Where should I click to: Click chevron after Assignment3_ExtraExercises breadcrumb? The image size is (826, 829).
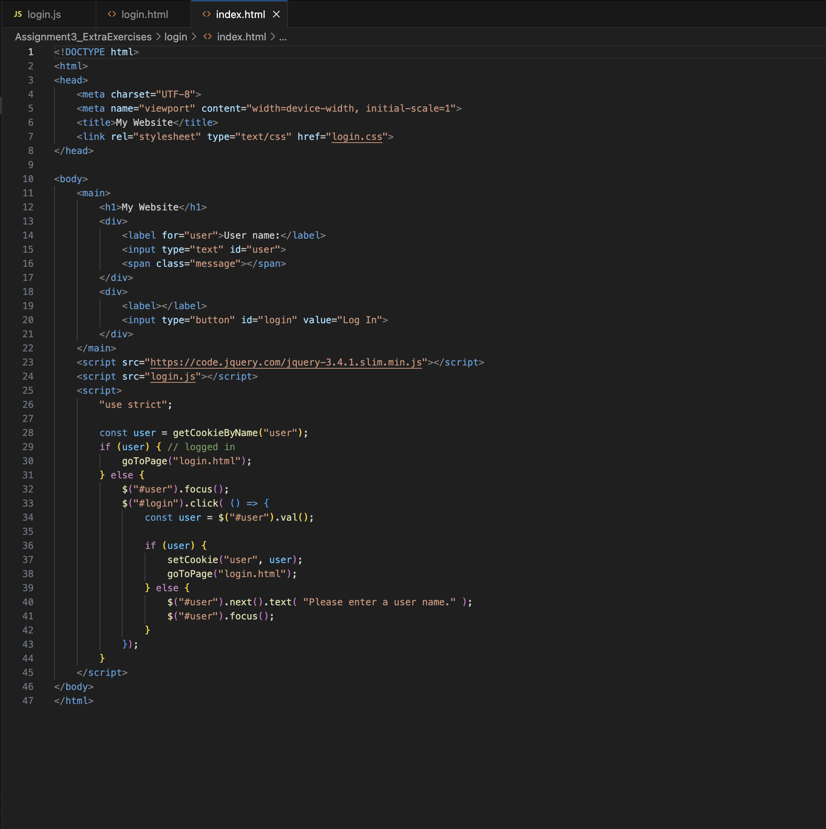click(158, 37)
